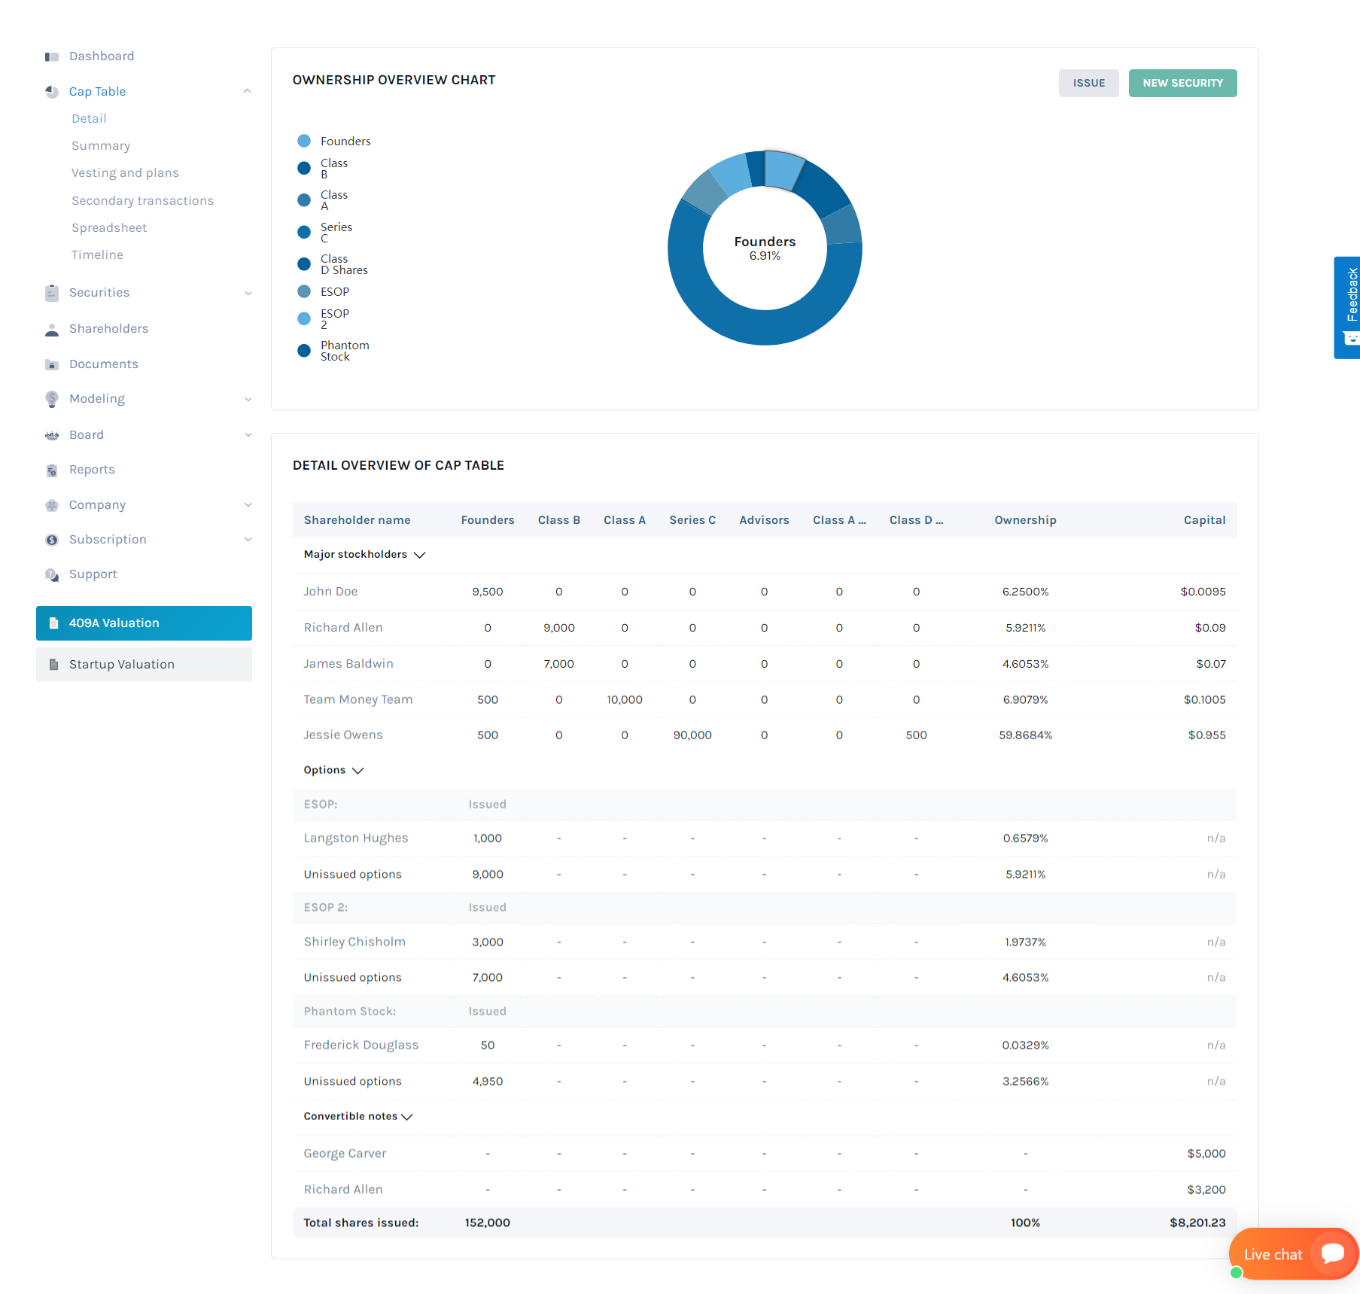Click the Reports icon in sidebar
This screenshot has width=1360, height=1294.
(x=52, y=470)
